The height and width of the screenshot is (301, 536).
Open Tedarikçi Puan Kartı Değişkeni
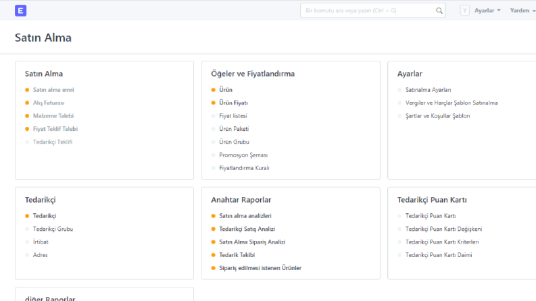coord(443,229)
